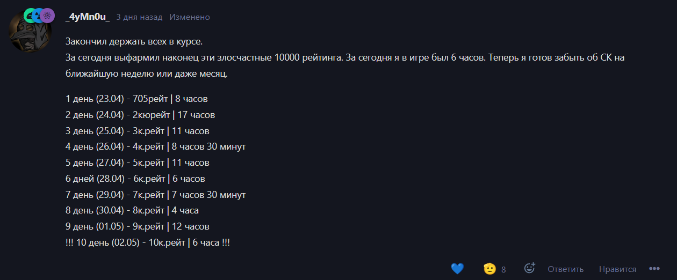Click the '1 день (23.04)' entry line
677x280 pixels.
[x=136, y=99]
